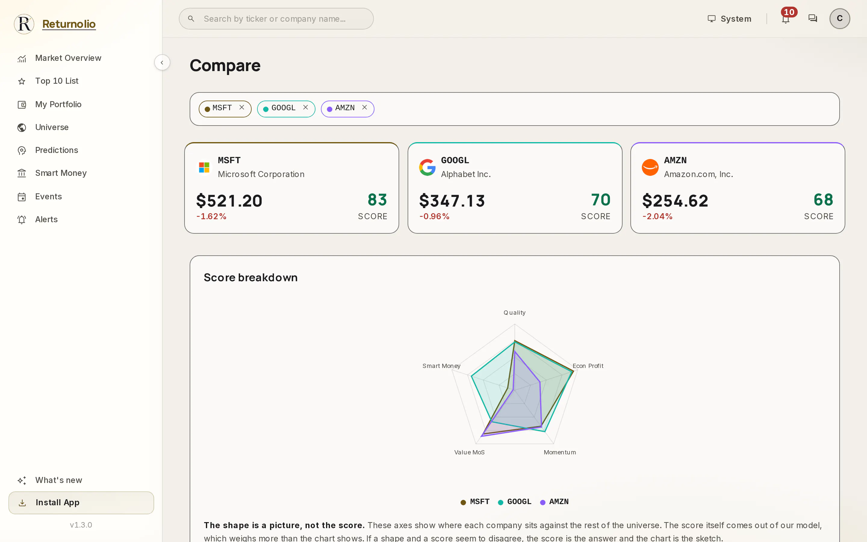Click the Returnolio logo link

(69, 24)
